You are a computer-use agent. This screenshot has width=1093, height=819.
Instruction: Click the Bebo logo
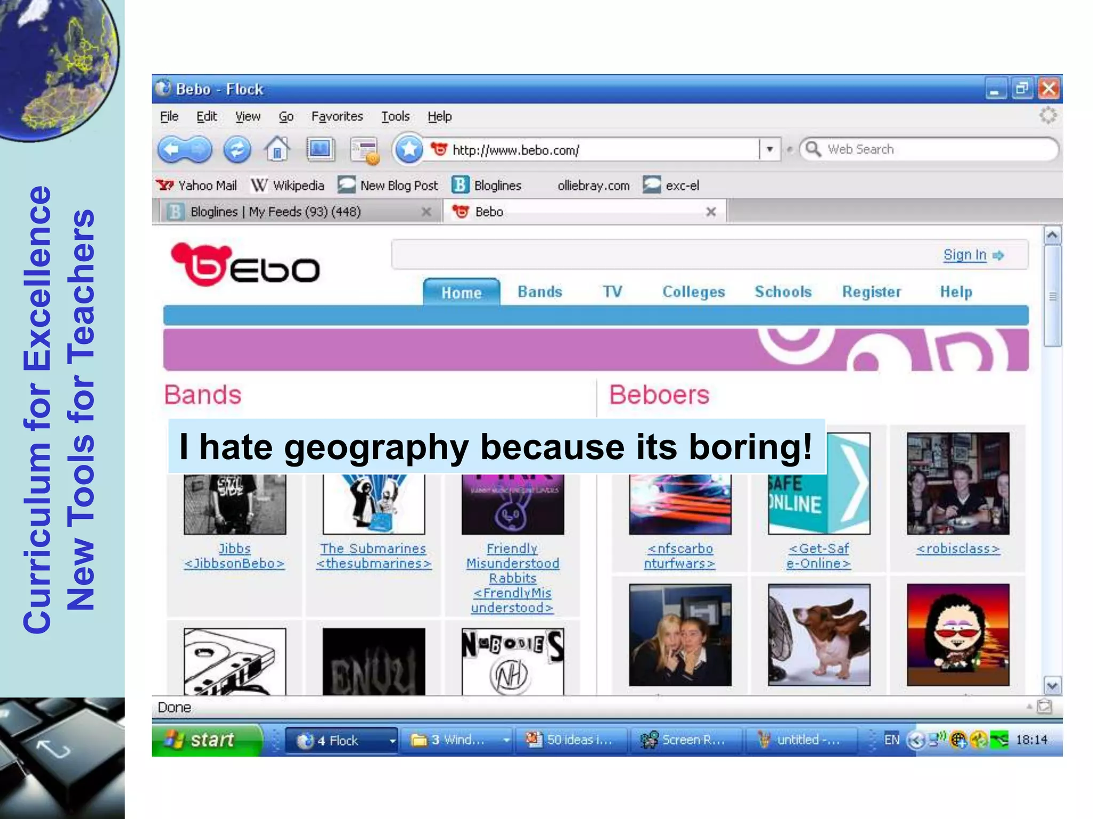tap(245, 264)
